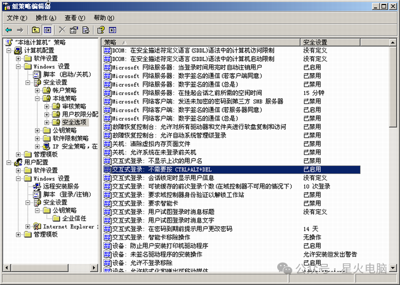Viewport: 400px width, 285px height.
Task: Open the 帮助(H) menu
Action: (104, 18)
